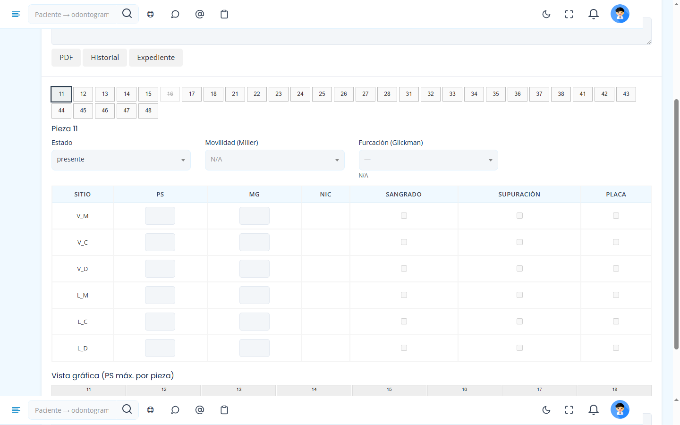The image size is (680, 425).
Task: Select tooth 44 button
Action: 61,110
